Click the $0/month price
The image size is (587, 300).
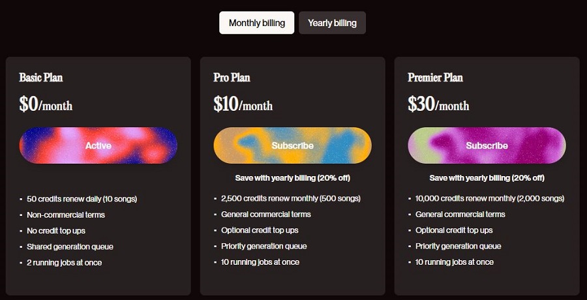46,104
